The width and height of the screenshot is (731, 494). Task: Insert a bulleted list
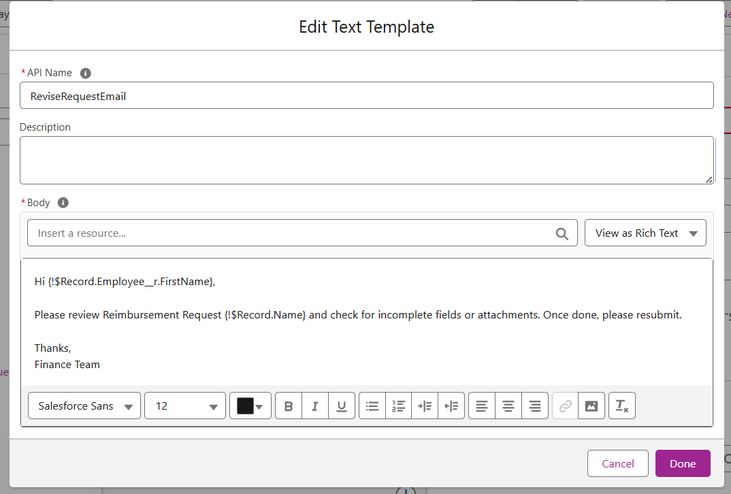coord(372,406)
